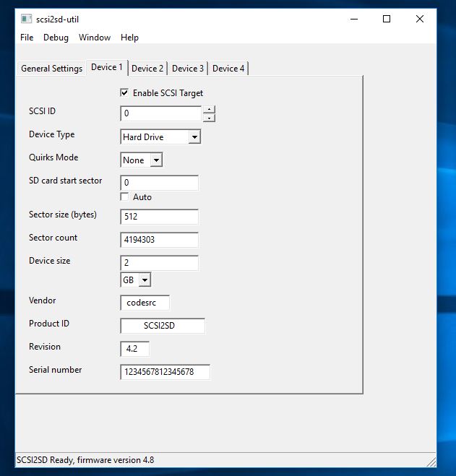Click the scsi2sd-util app icon in title bar
This screenshot has width=456, height=476.
26,19
